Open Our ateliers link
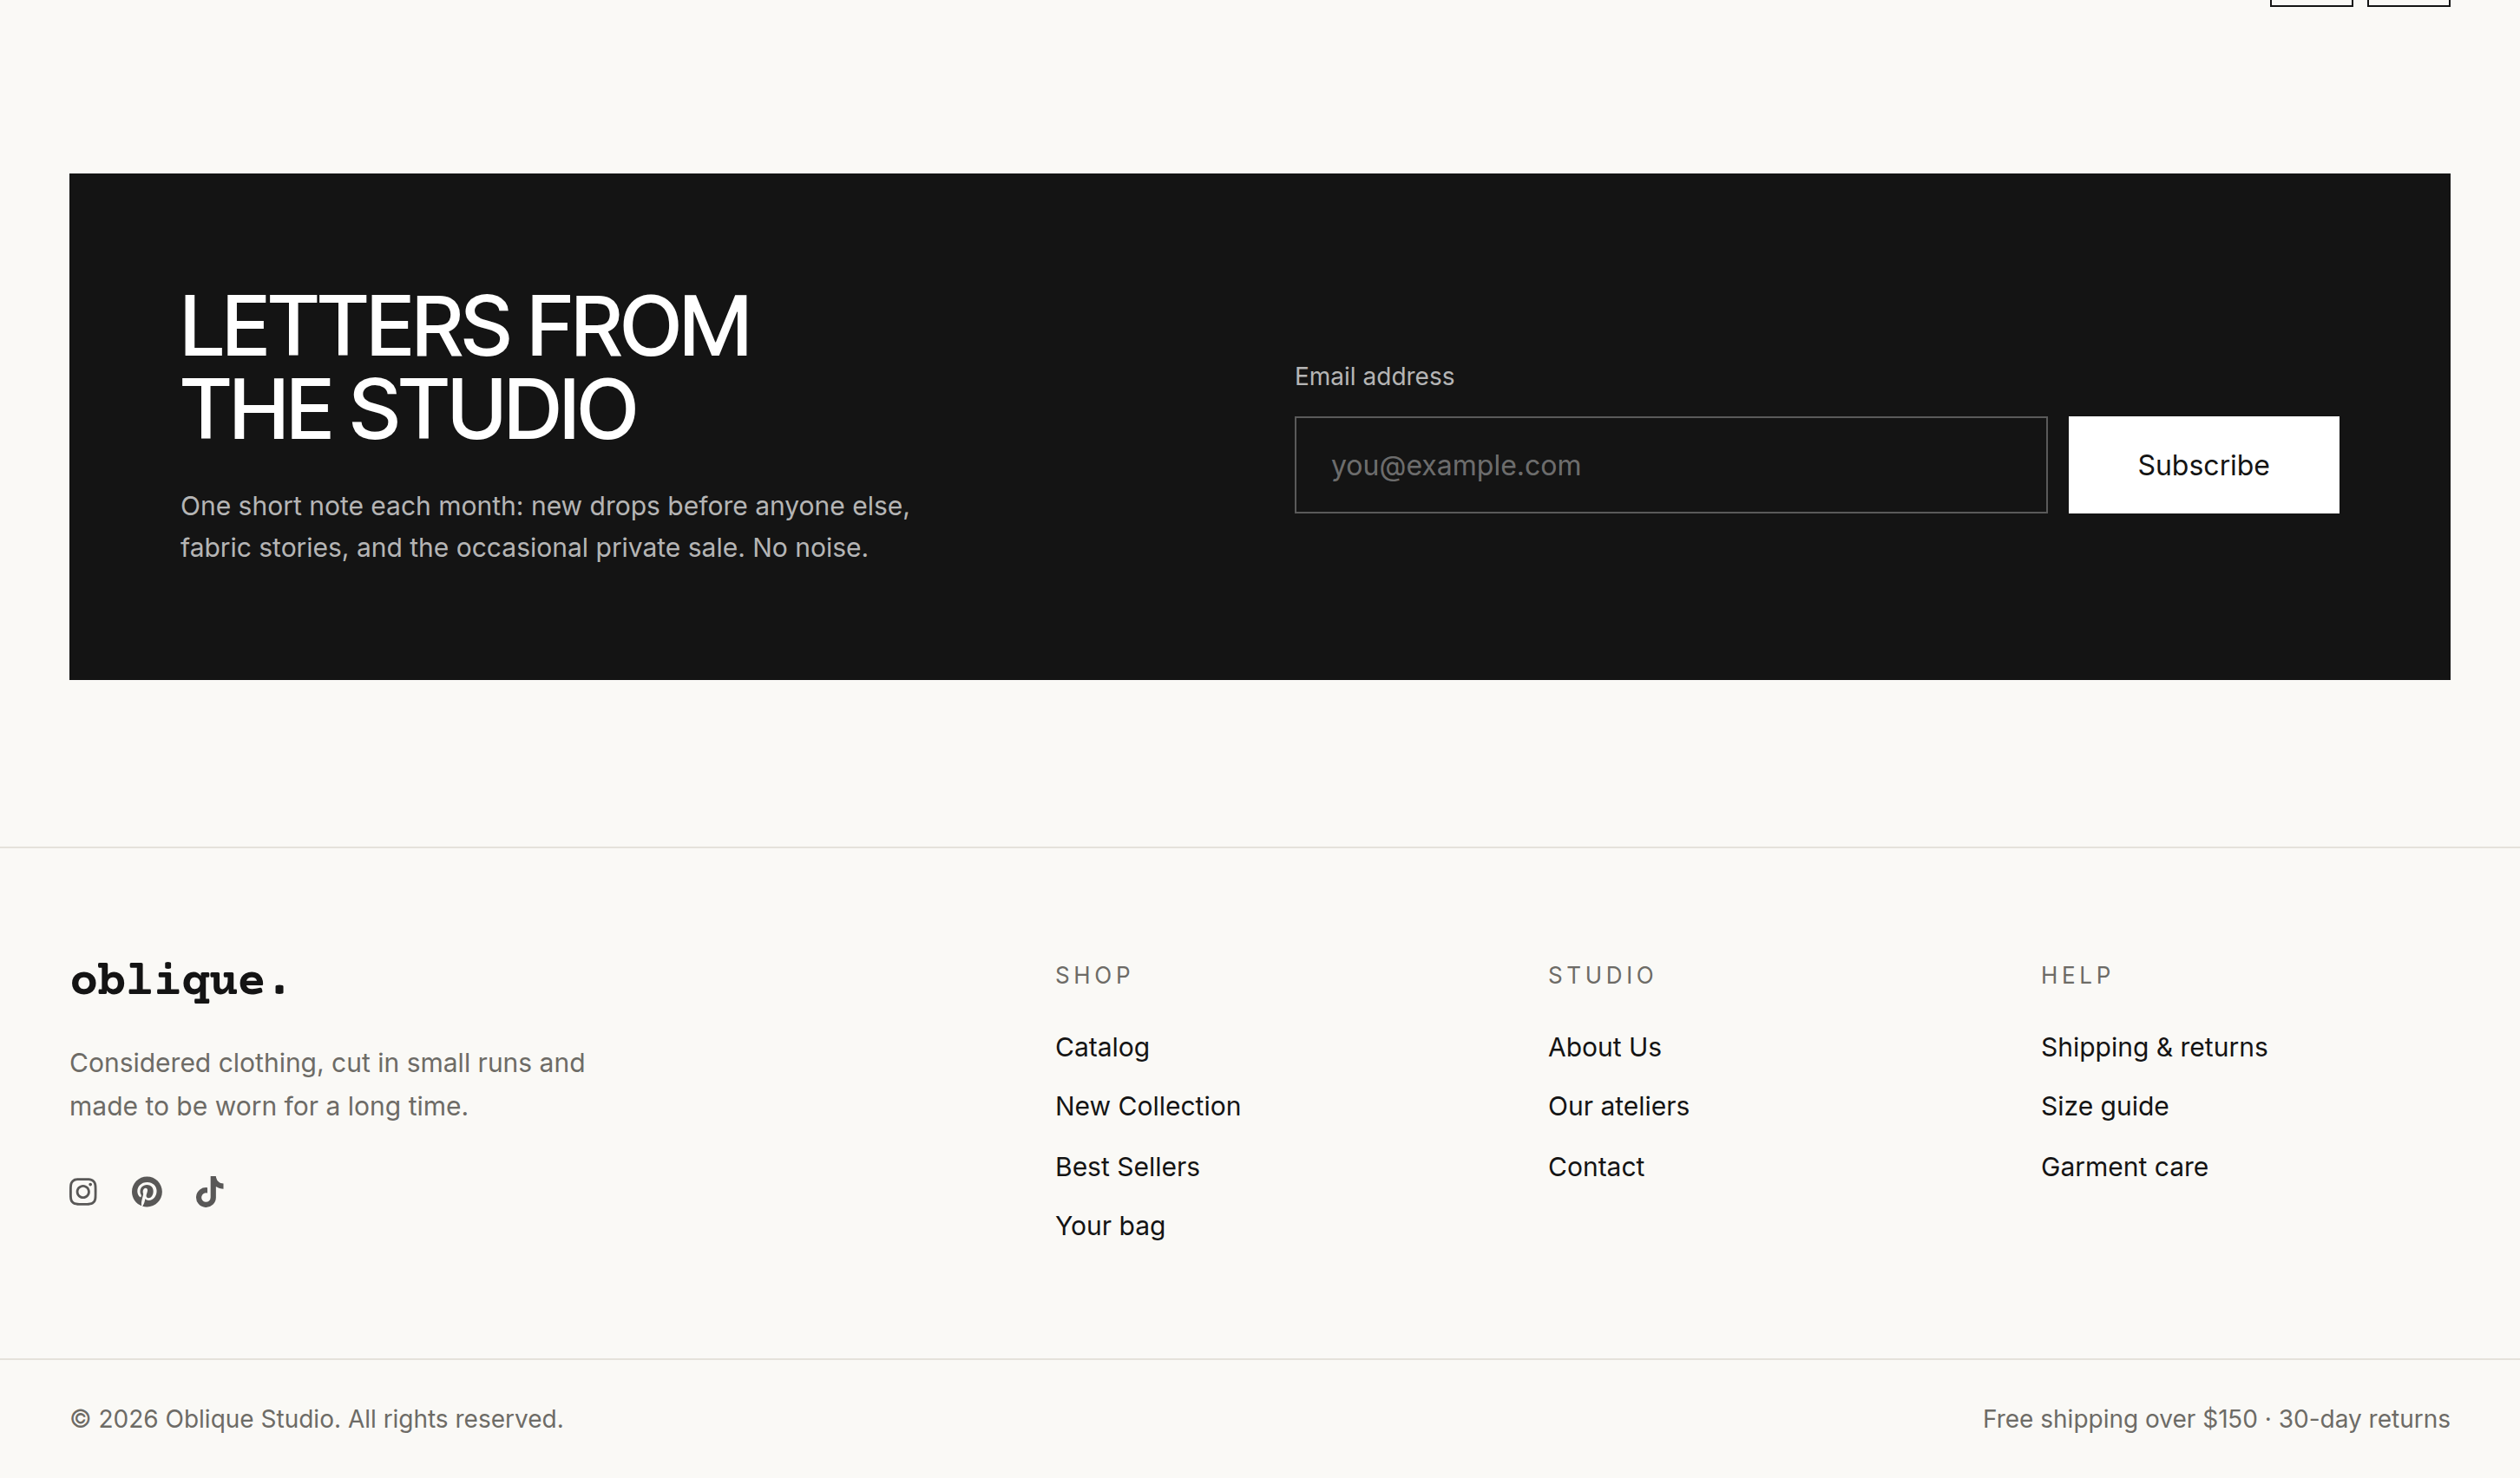The width and height of the screenshot is (2520, 1478). pyautogui.click(x=1618, y=1106)
